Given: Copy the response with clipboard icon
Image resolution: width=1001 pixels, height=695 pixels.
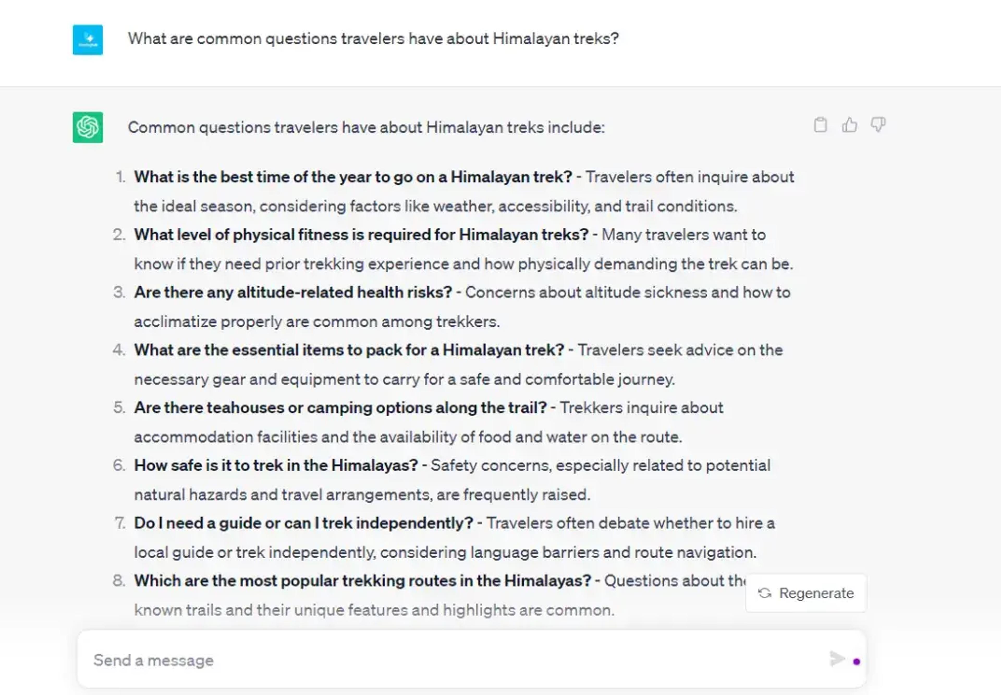Looking at the screenshot, I should click(x=820, y=125).
